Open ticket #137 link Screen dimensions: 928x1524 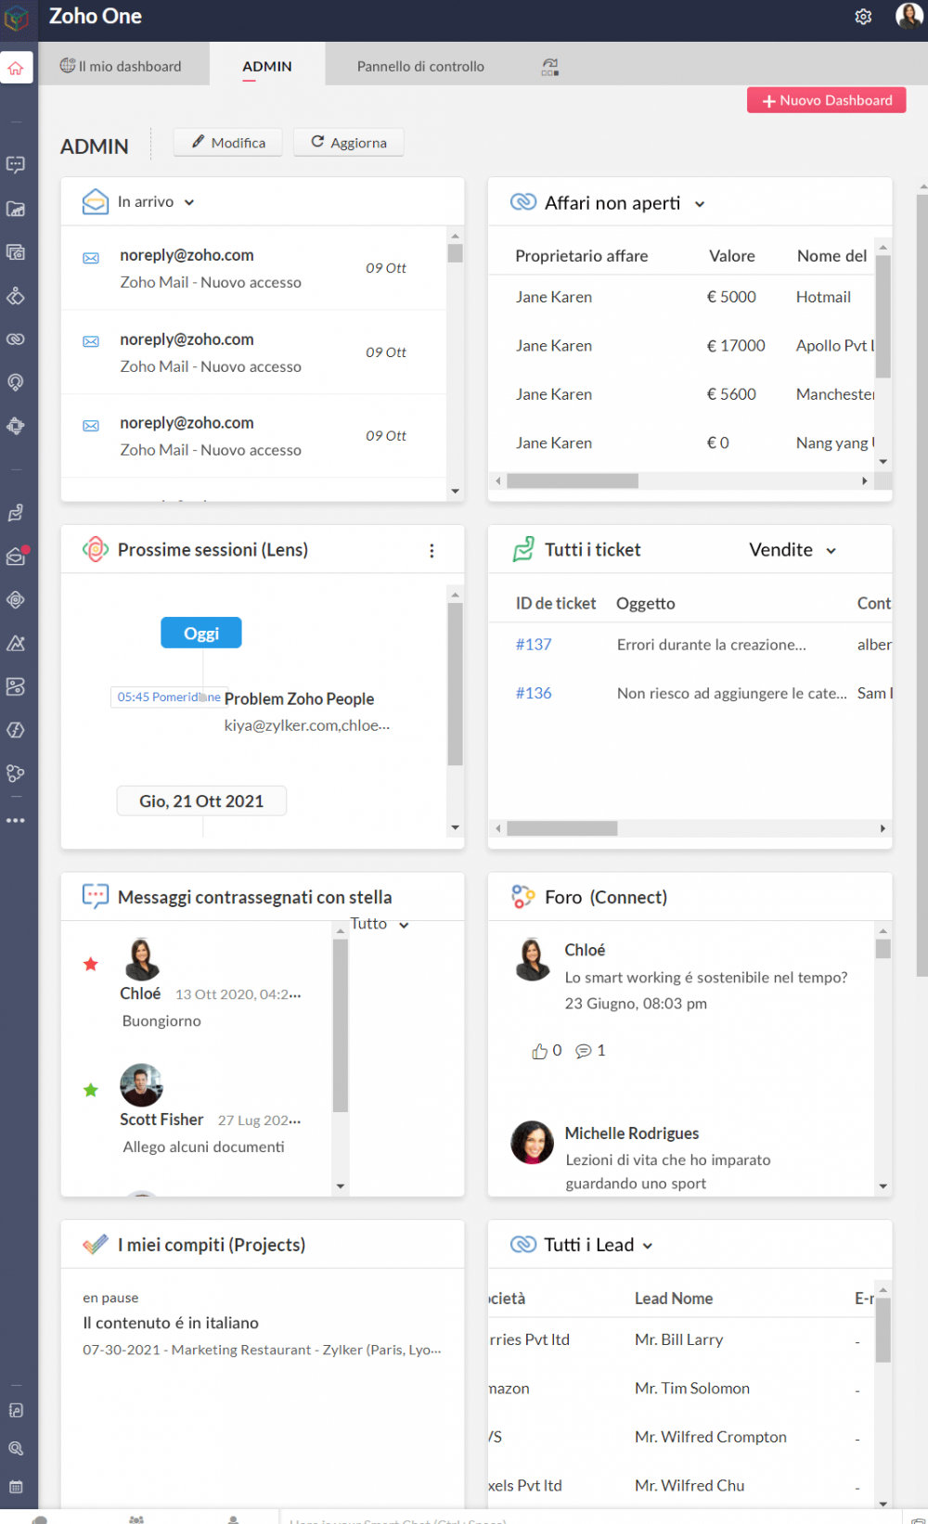point(534,645)
